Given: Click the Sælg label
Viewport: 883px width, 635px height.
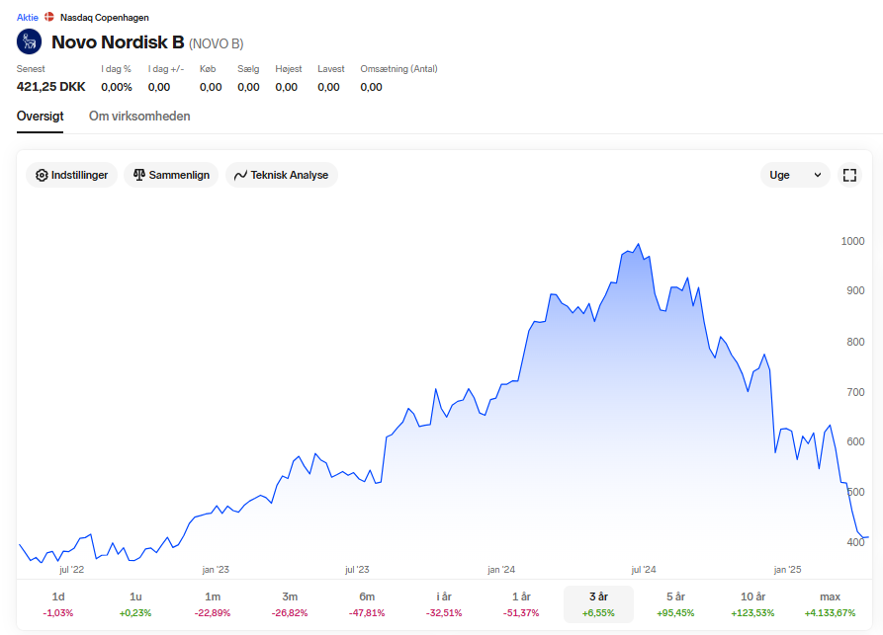Looking at the screenshot, I should pos(248,68).
